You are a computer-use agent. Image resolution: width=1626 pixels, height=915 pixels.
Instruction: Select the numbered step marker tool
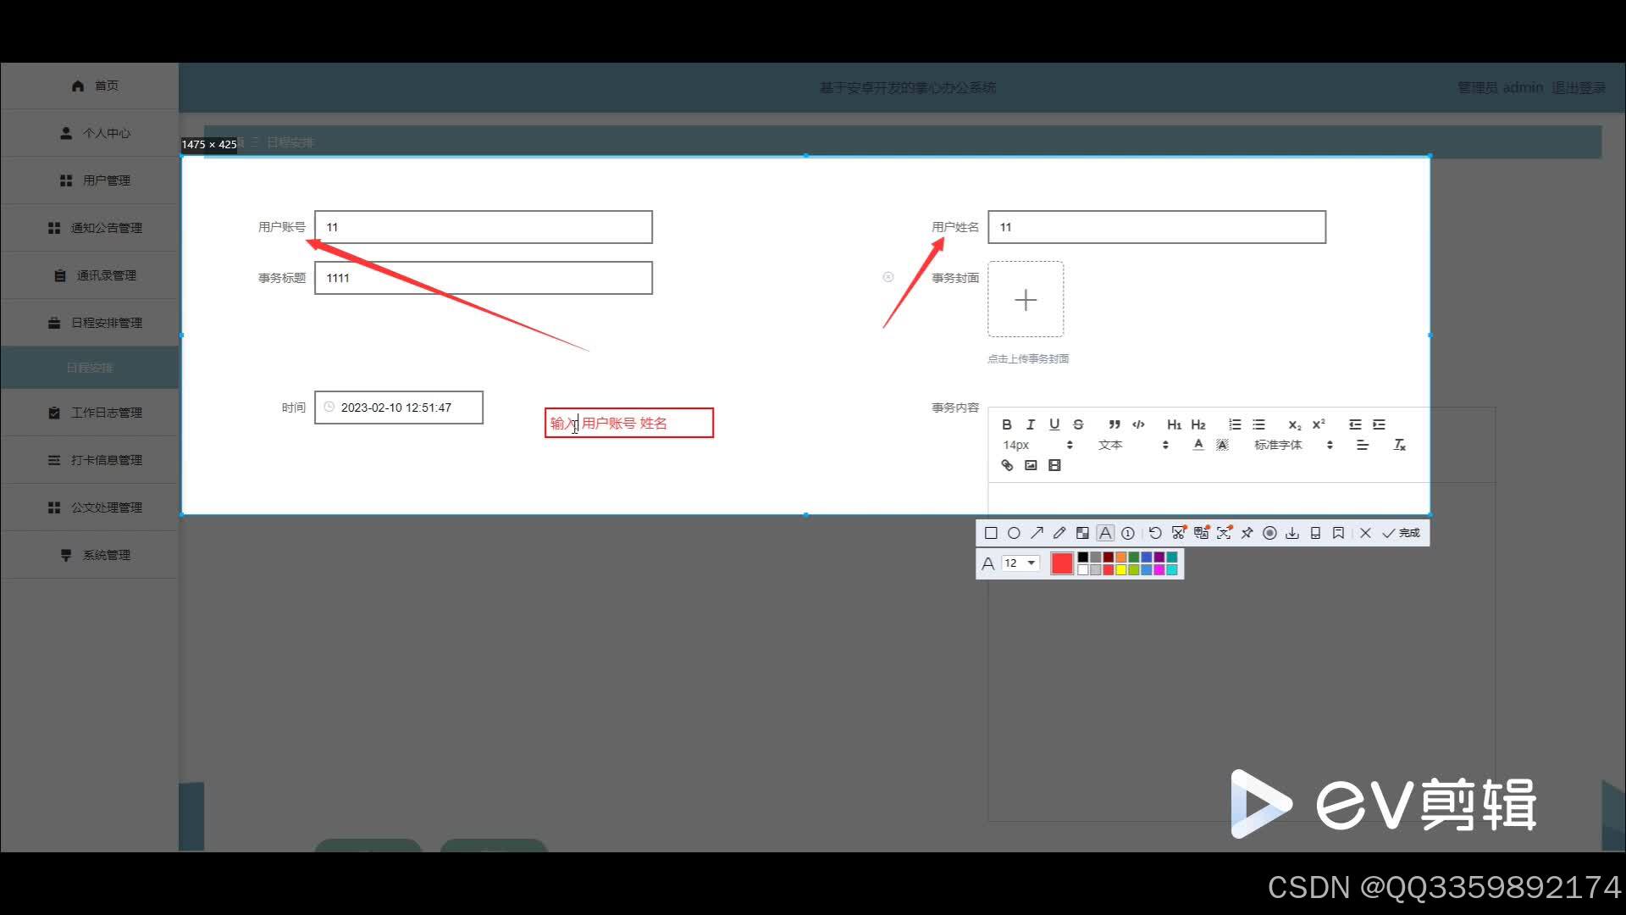(1128, 533)
